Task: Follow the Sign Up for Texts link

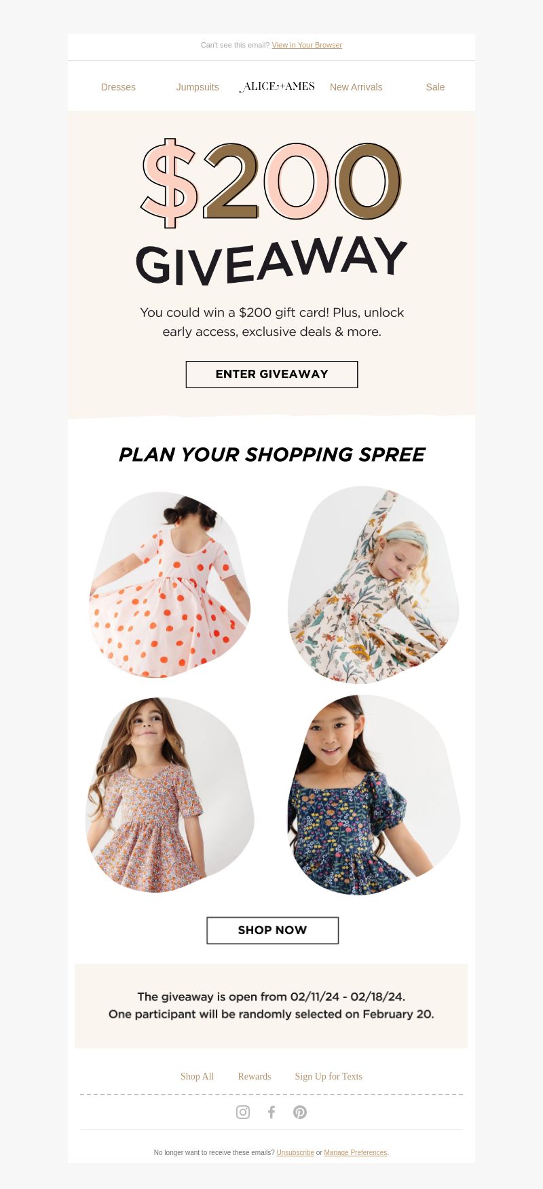Action: 329,1076
